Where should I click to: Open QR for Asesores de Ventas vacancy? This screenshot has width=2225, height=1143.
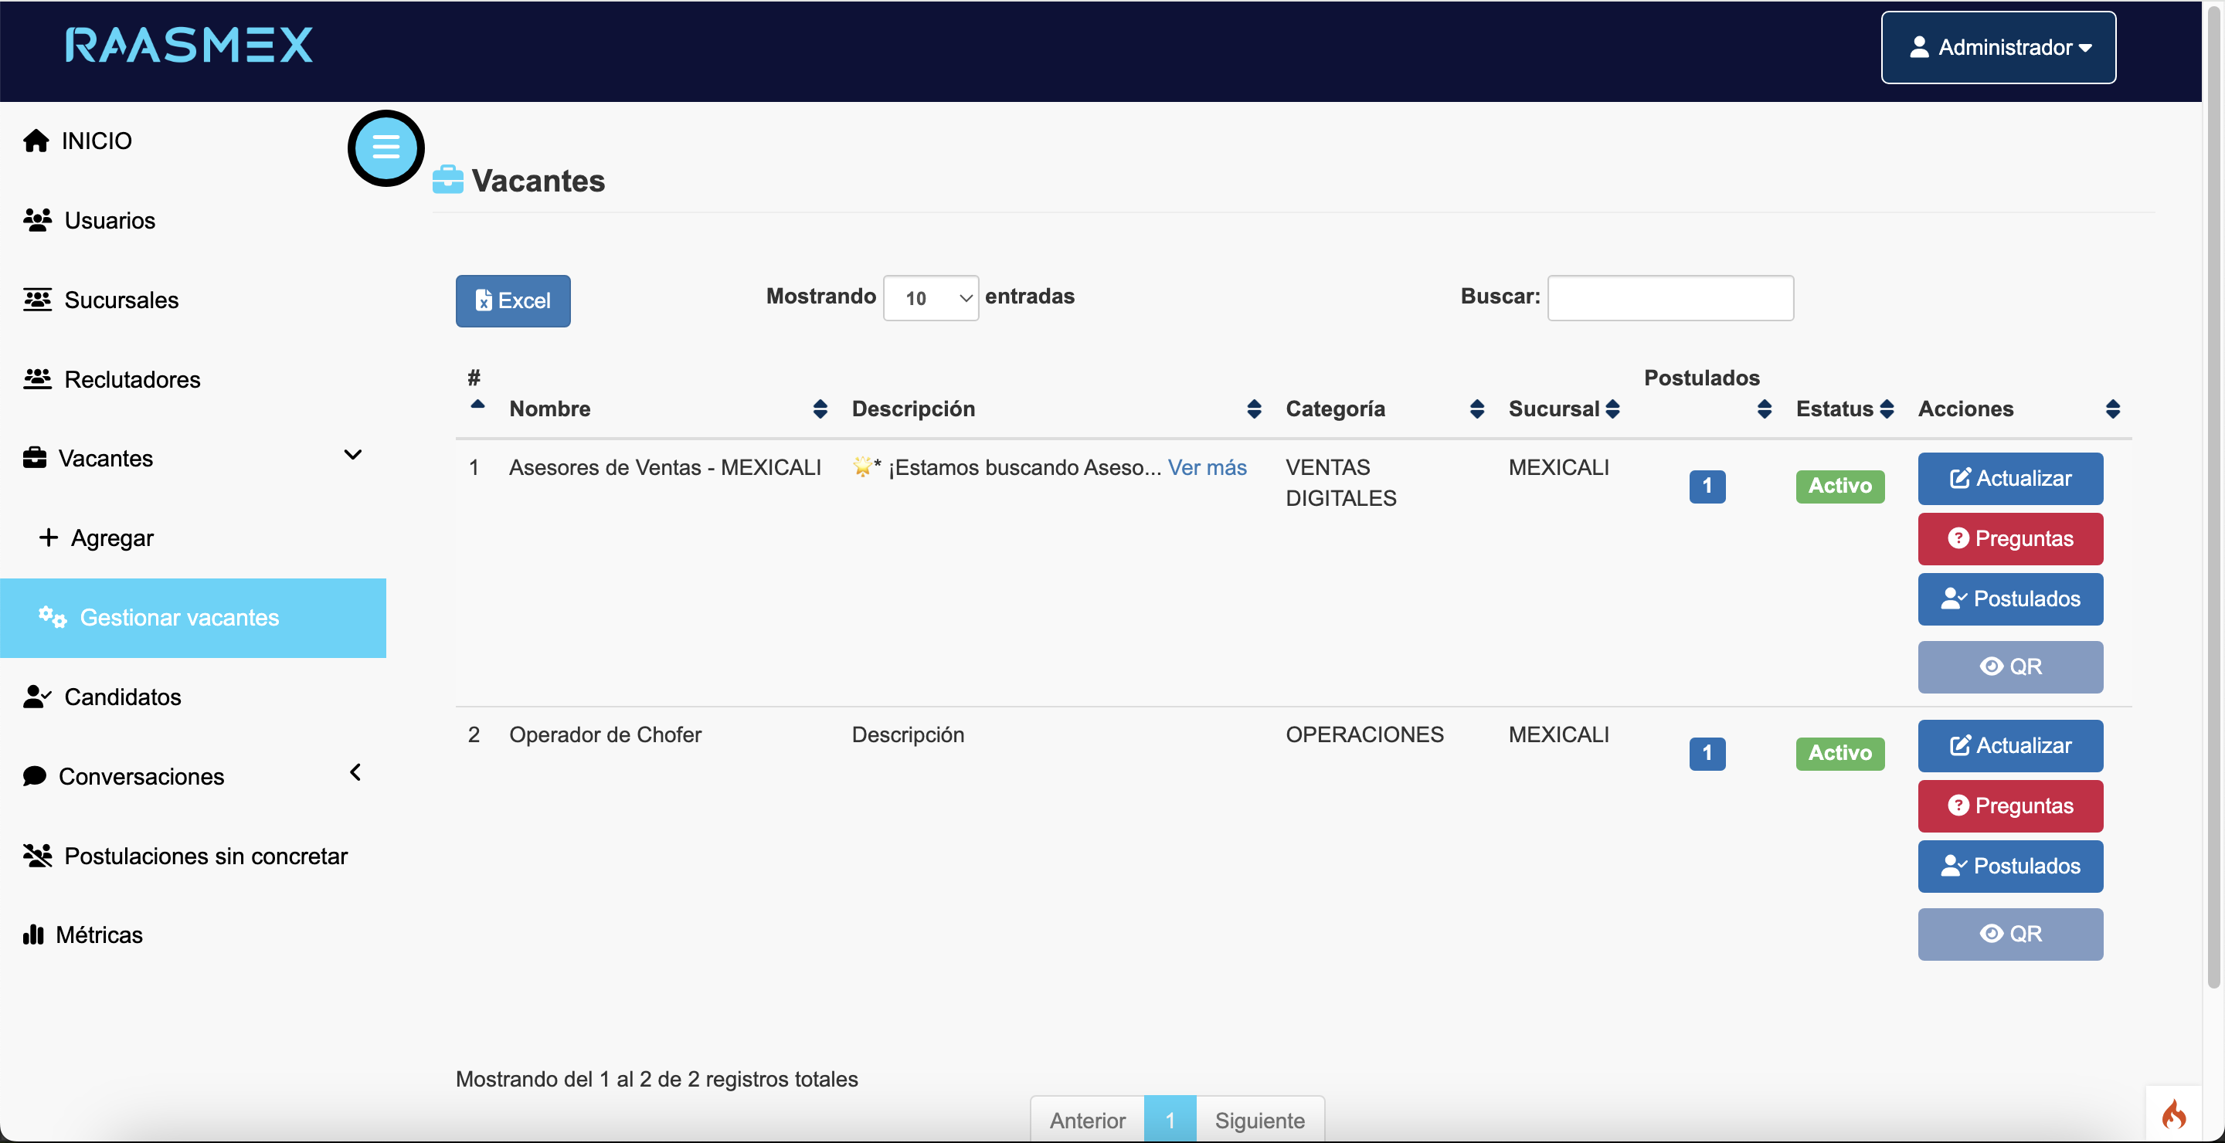(x=2009, y=666)
